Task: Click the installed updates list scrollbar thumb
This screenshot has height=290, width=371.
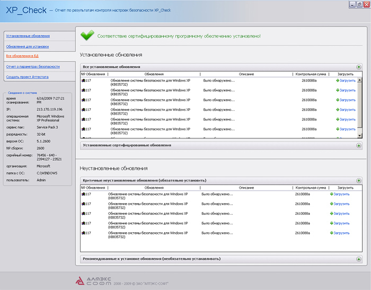Action: pos(360,104)
